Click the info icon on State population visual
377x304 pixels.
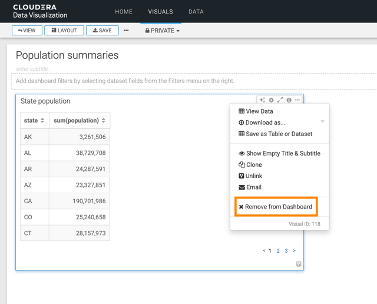[289, 100]
